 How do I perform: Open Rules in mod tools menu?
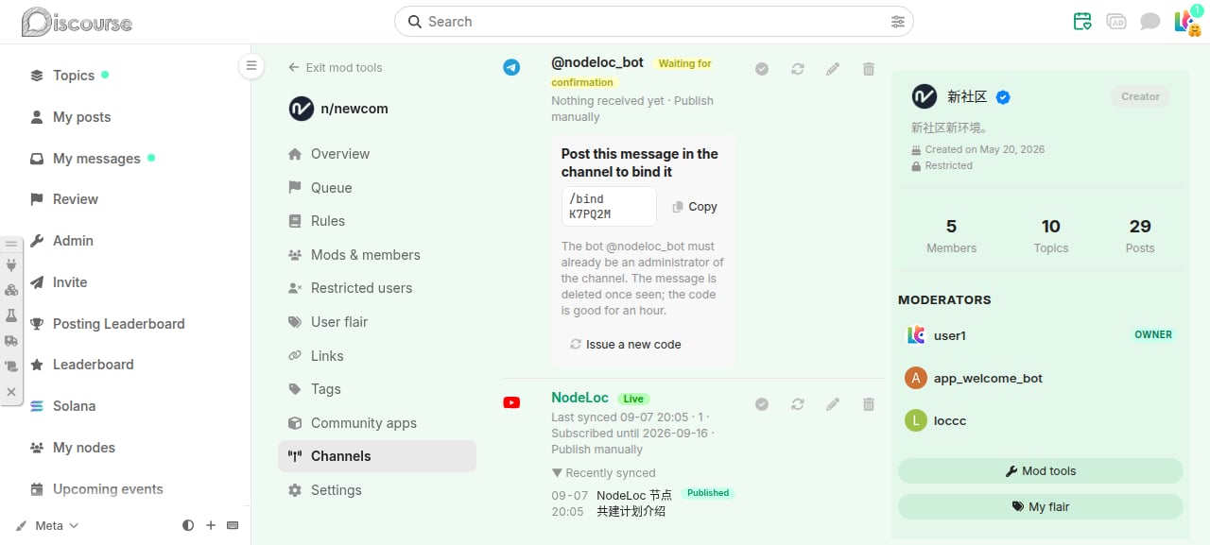[377, 221]
